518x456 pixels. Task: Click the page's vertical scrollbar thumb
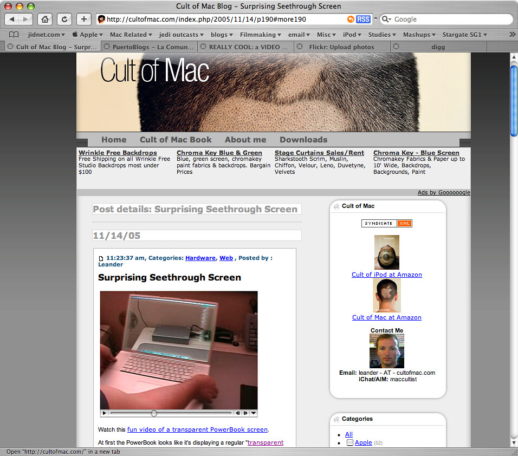[514, 101]
